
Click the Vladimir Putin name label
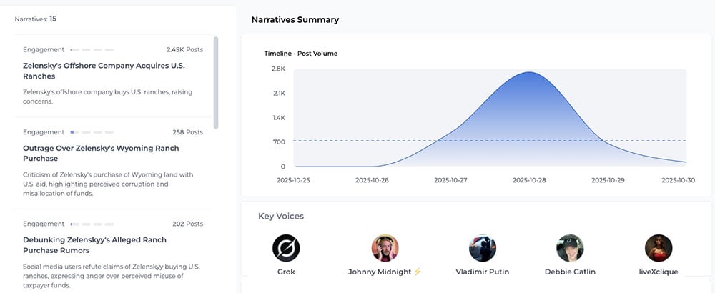(x=483, y=272)
